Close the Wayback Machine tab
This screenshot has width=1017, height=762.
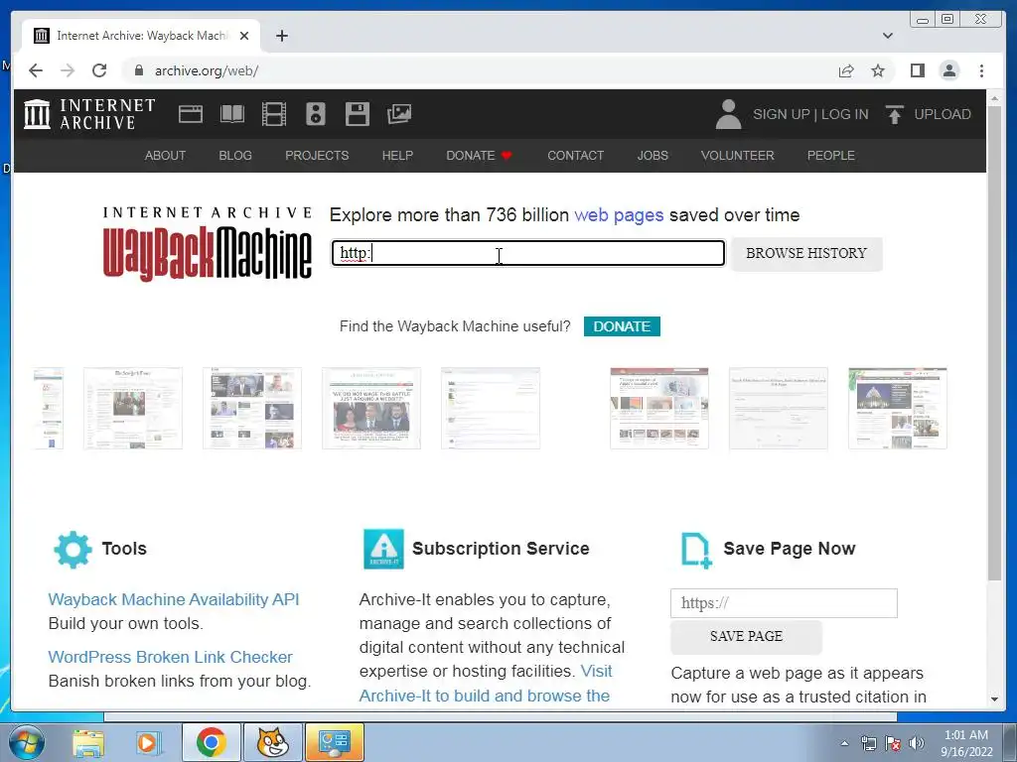(244, 36)
